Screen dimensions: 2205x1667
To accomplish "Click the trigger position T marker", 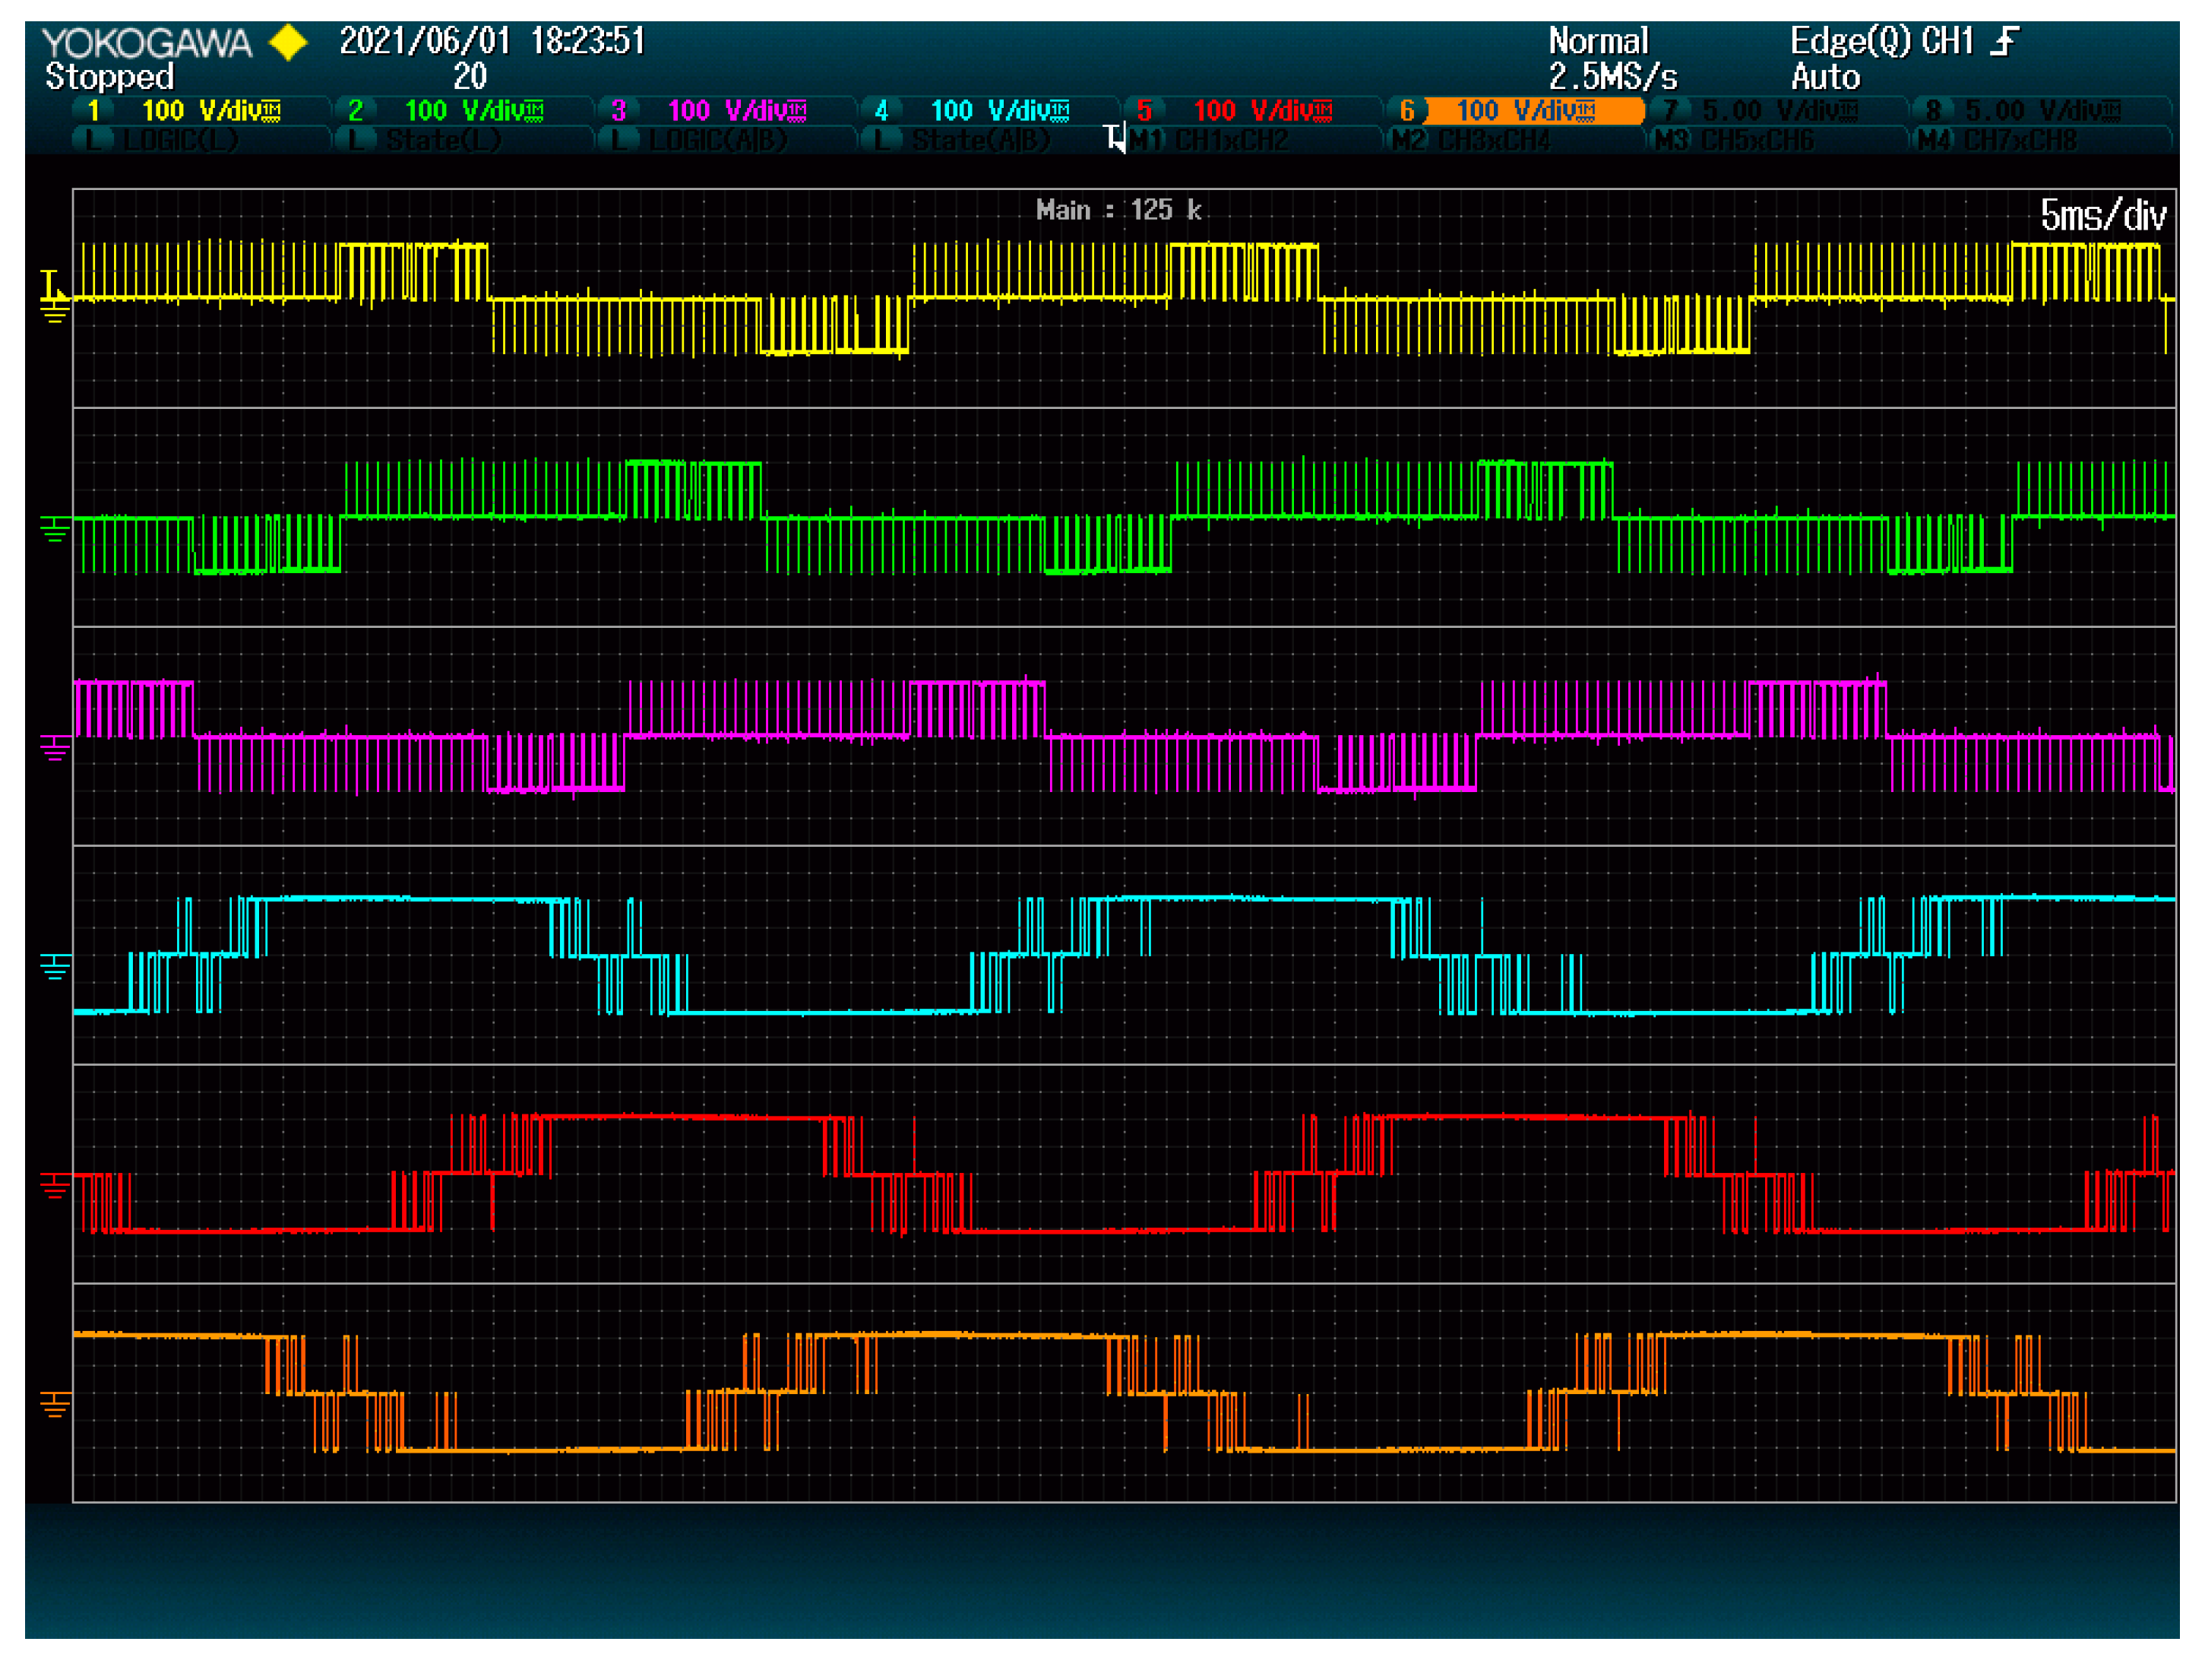I will 1115,138.
